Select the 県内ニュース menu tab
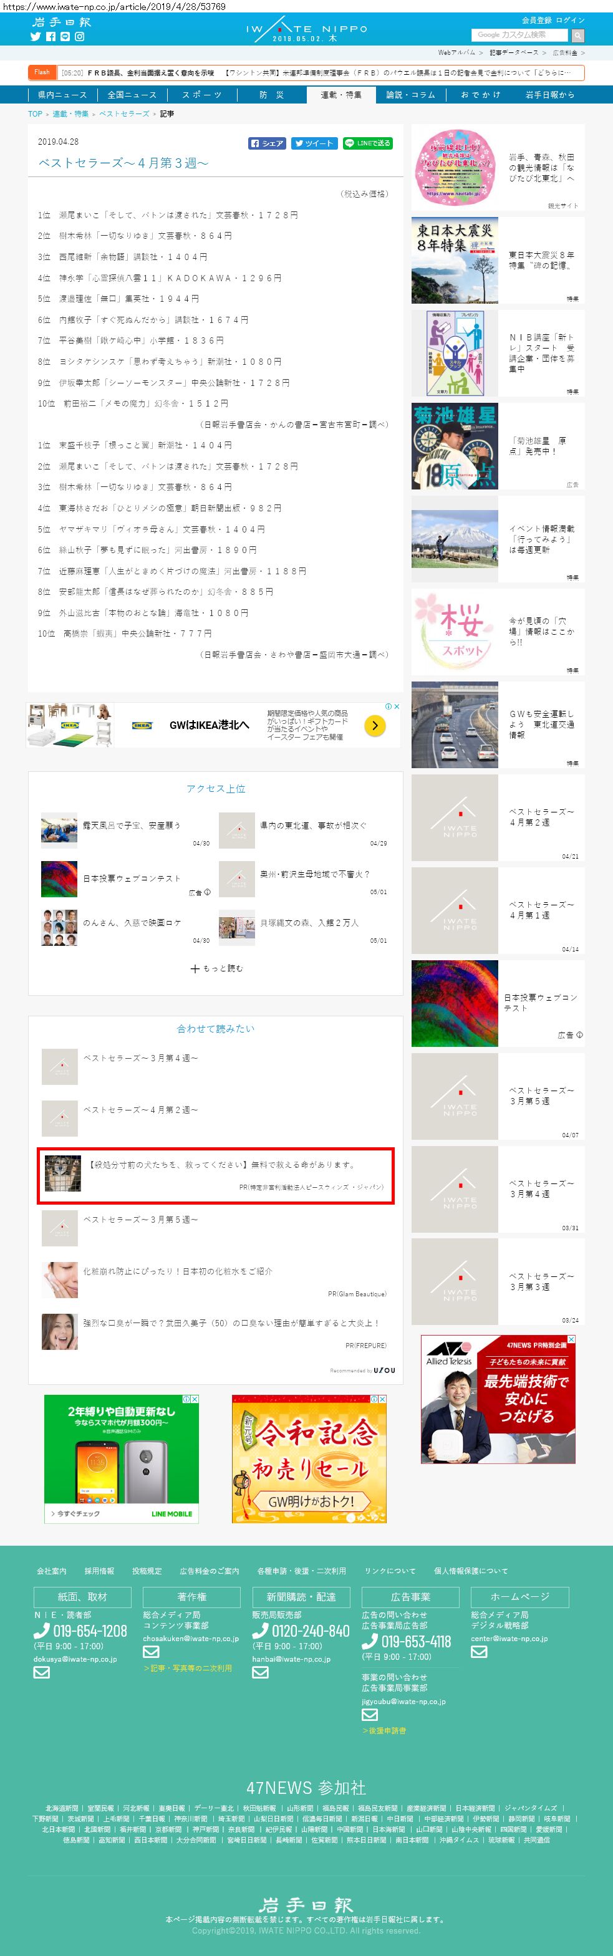This screenshot has width=613, height=1956. click(x=62, y=95)
